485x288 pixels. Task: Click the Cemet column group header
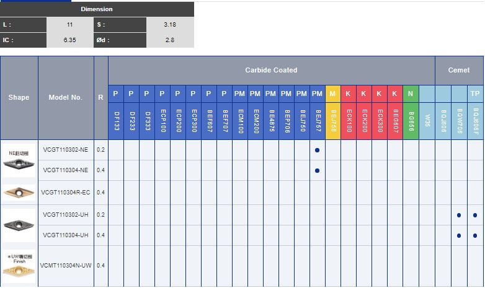(459, 71)
